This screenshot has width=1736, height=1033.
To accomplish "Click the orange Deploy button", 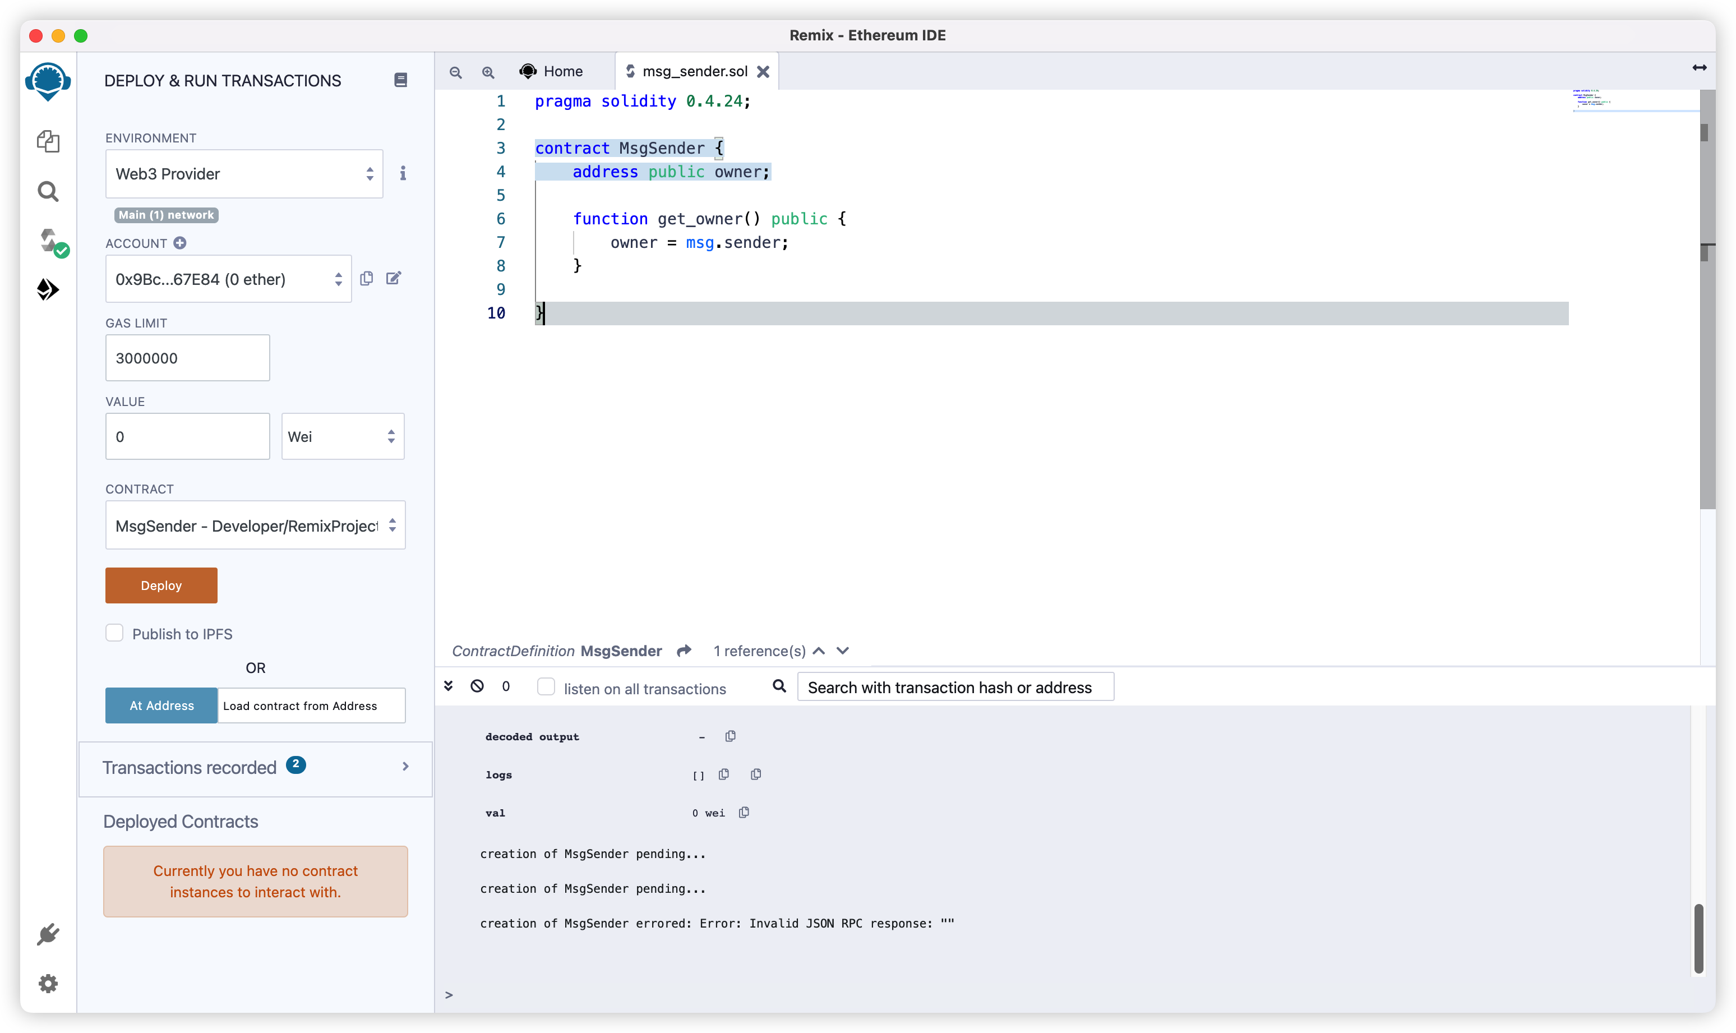I will pyautogui.click(x=161, y=585).
